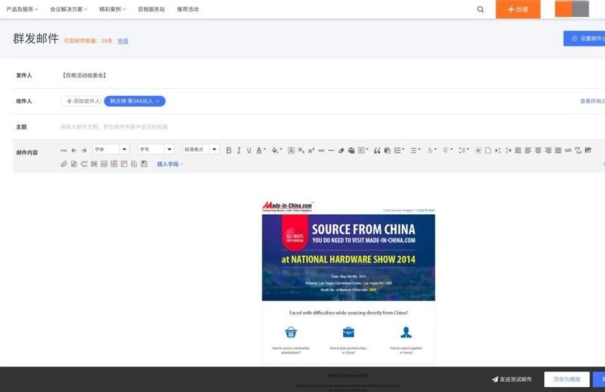The image size is (605, 392).
Task: Click the blue 设置邮件 button
Action: tap(584, 38)
